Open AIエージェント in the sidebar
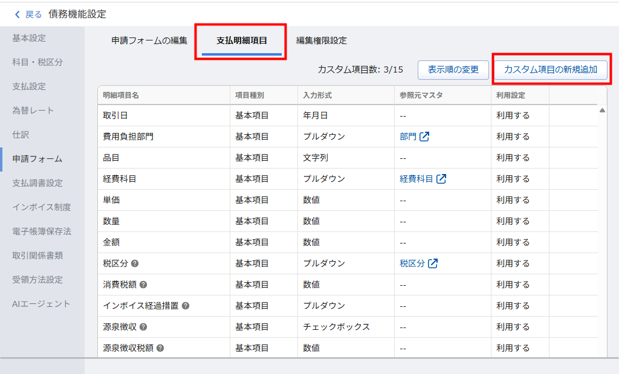Screen dimensions: 619x374 coord(42,304)
